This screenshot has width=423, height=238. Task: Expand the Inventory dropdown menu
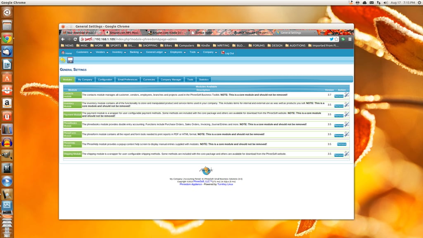coord(119,52)
